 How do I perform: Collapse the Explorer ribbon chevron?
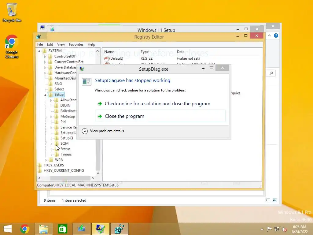269,35
